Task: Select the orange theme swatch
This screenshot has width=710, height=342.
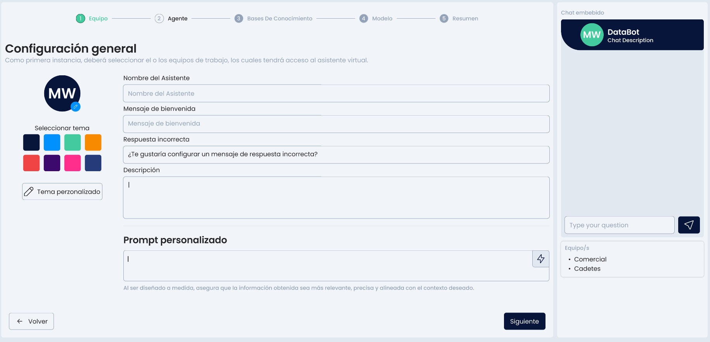Action: [x=93, y=142]
